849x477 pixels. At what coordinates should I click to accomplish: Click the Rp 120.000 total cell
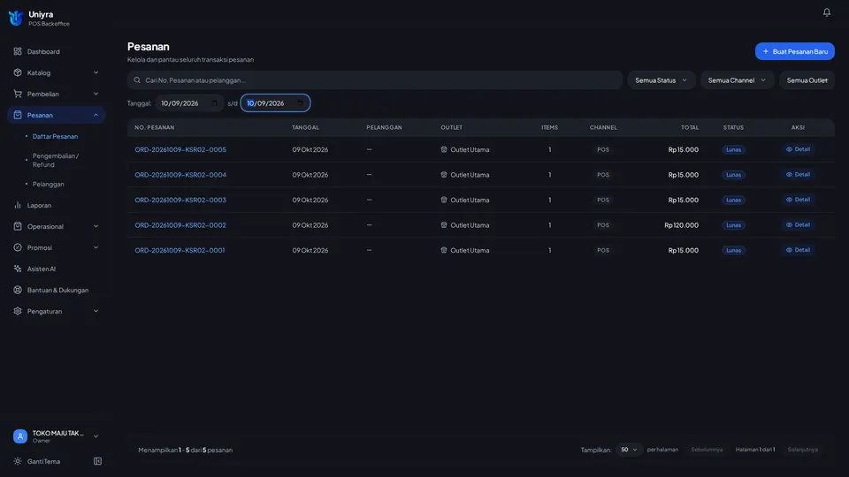(x=681, y=225)
